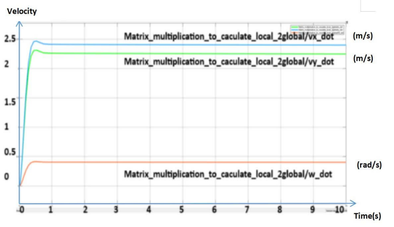Click the 2.5 tick on velocity axis

click(10, 39)
